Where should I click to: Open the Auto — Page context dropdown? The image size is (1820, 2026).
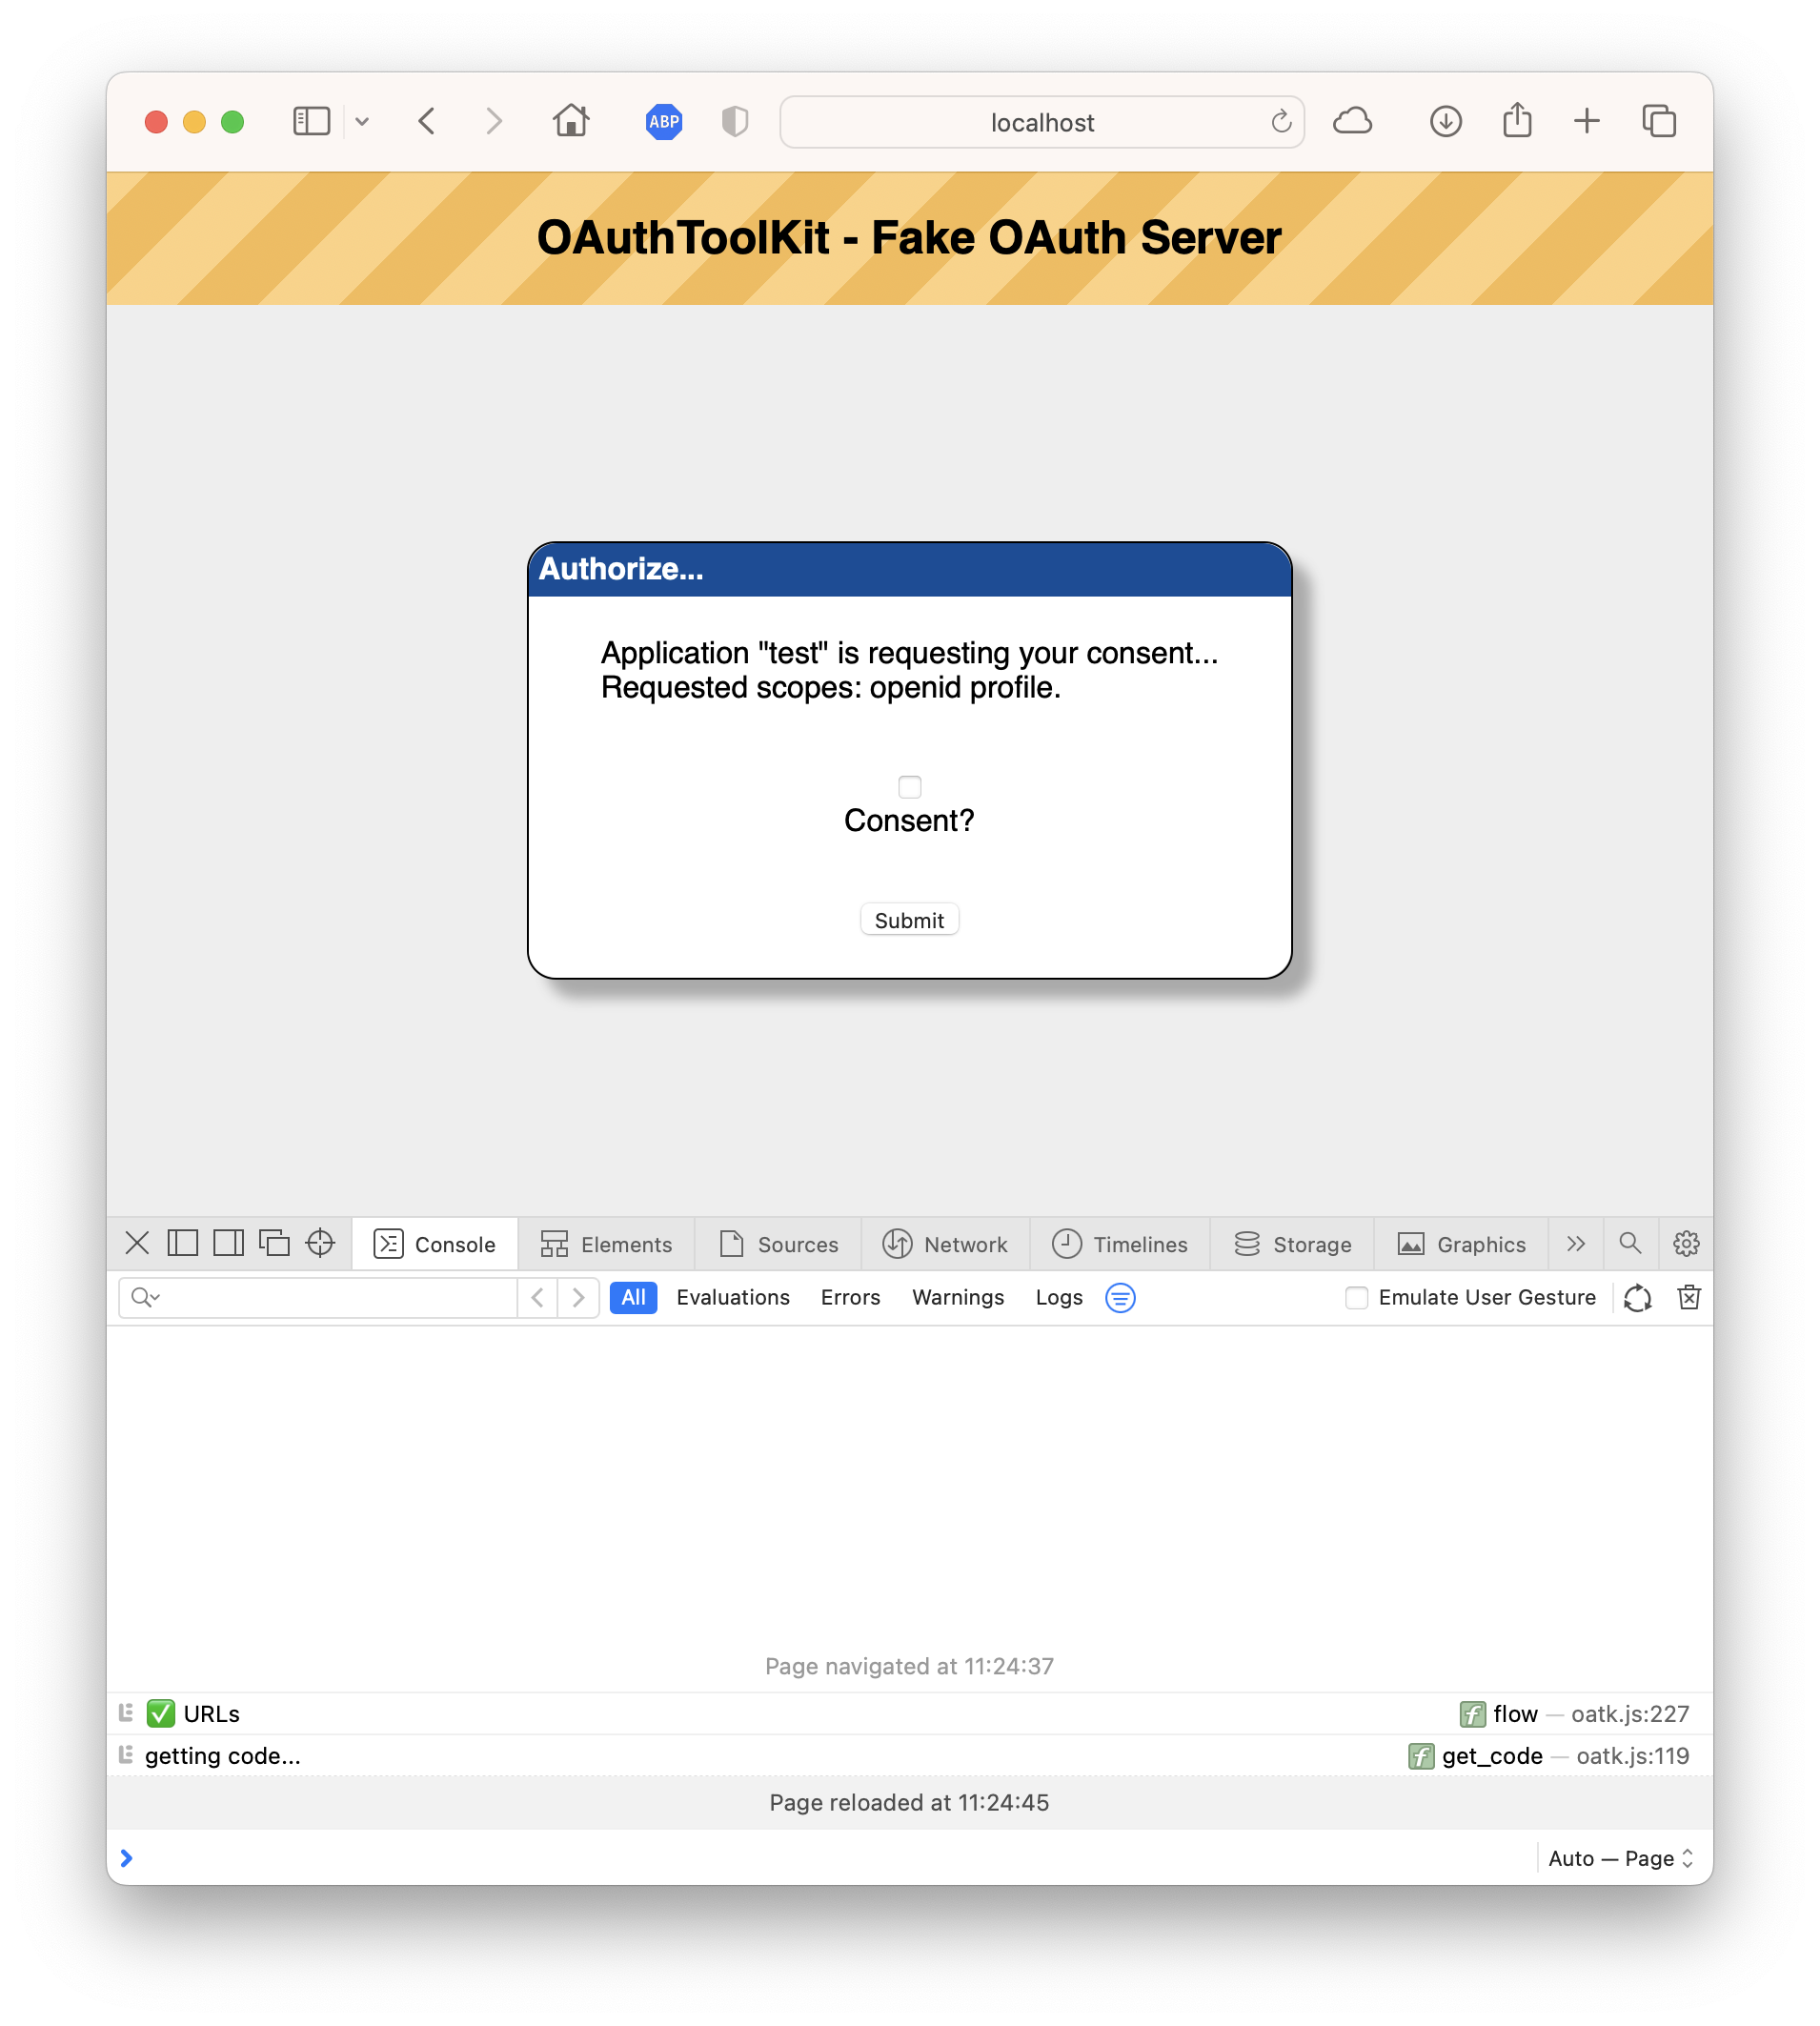click(x=1620, y=1858)
